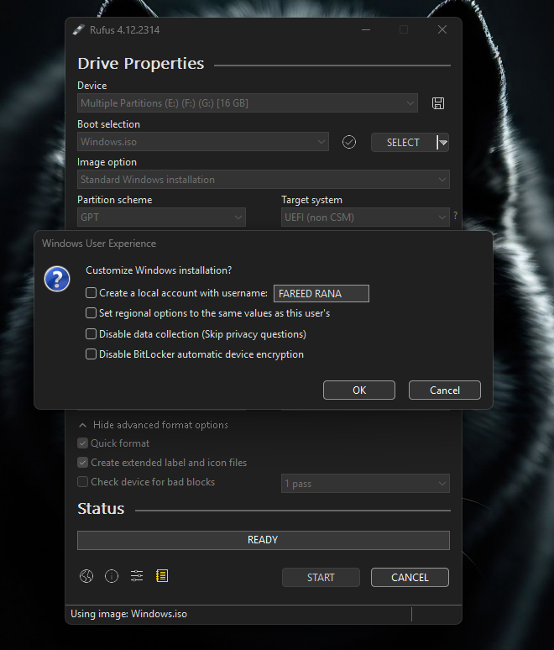Check Disable data collection option
The height and width of the screenshot is (650, 554).
click(91, 334)
